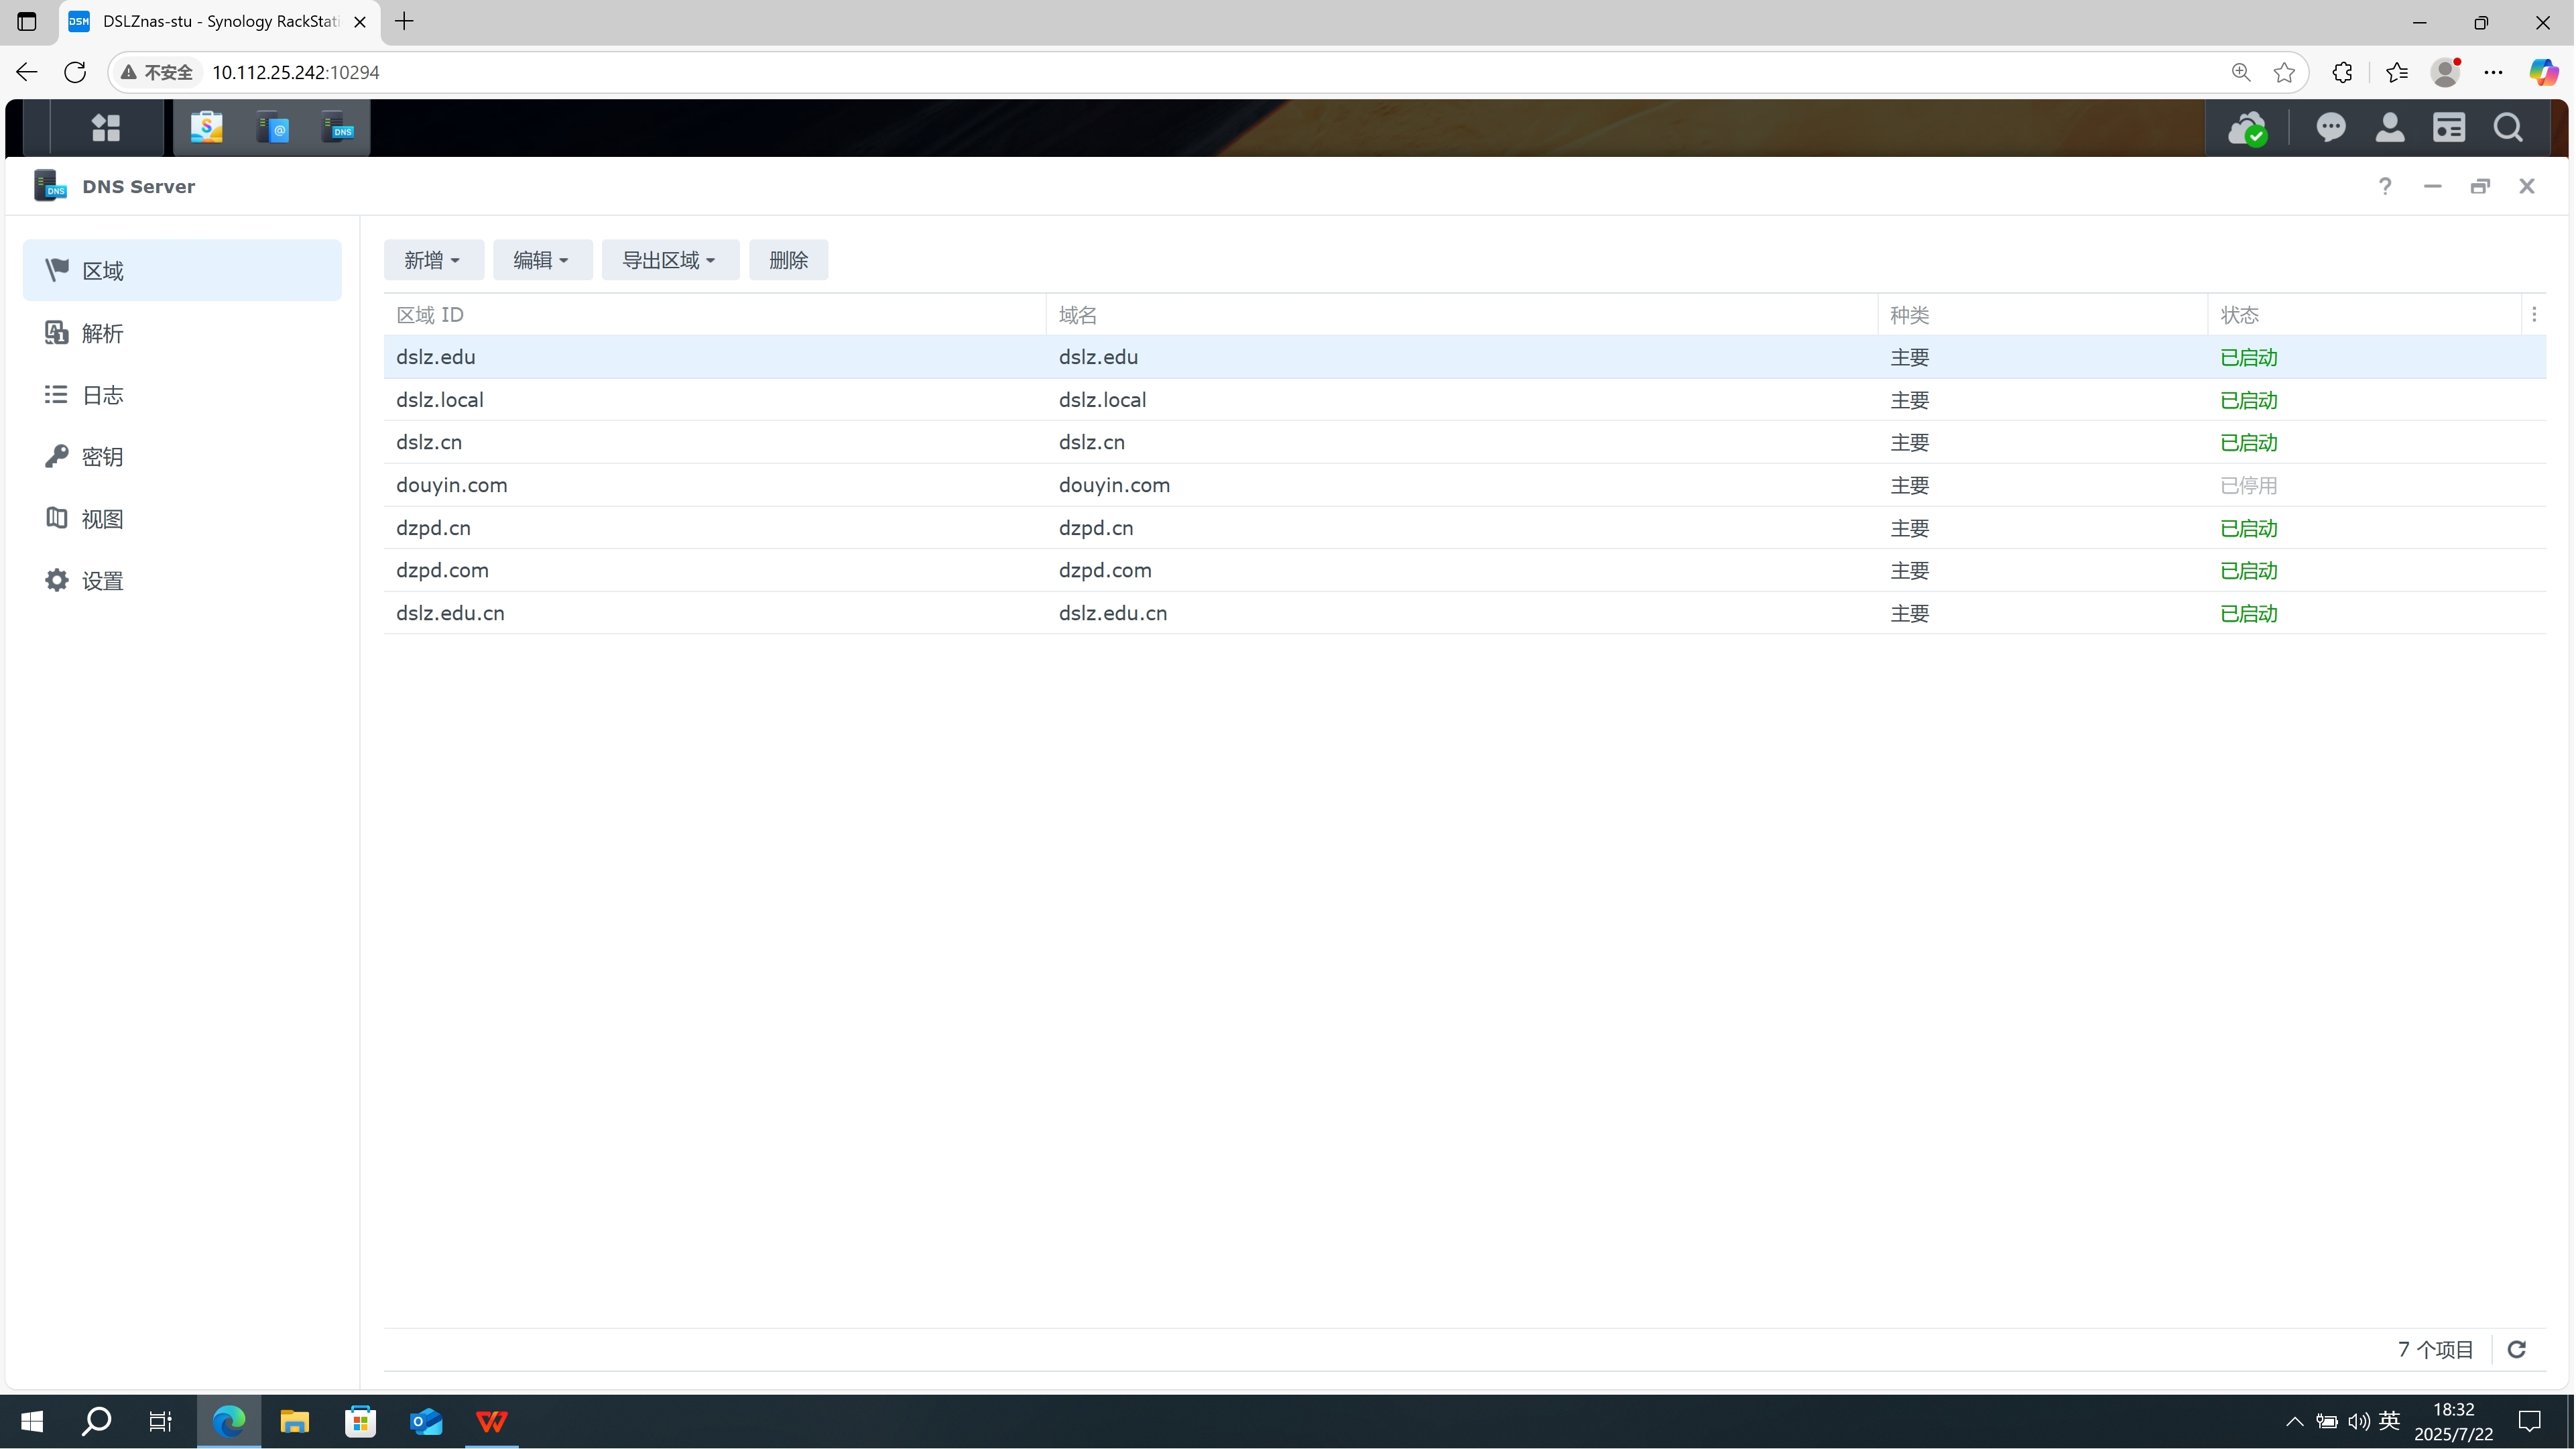Open browser settings and more menu
The image size is (2576, 1449).
[x=2494, y=72]
